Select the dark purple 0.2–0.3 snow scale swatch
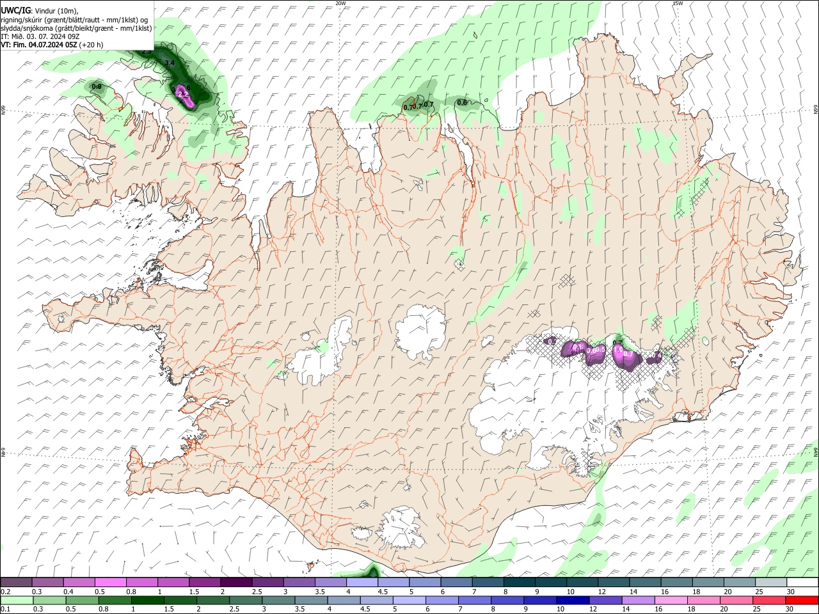The image size is (819, 614). 16,583
